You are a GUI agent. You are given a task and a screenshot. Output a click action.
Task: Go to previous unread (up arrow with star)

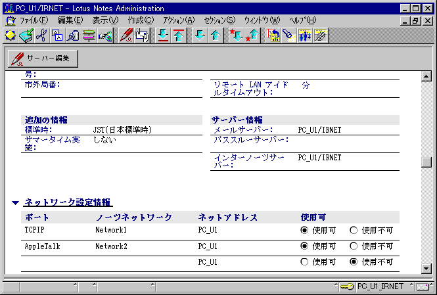pos(252,35)
